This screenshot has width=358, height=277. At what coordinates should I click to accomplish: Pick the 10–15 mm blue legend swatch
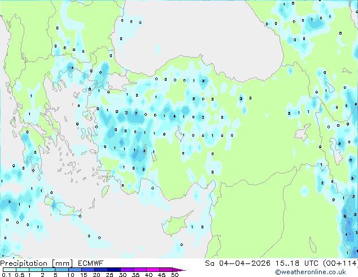click(x=75, y=270)
